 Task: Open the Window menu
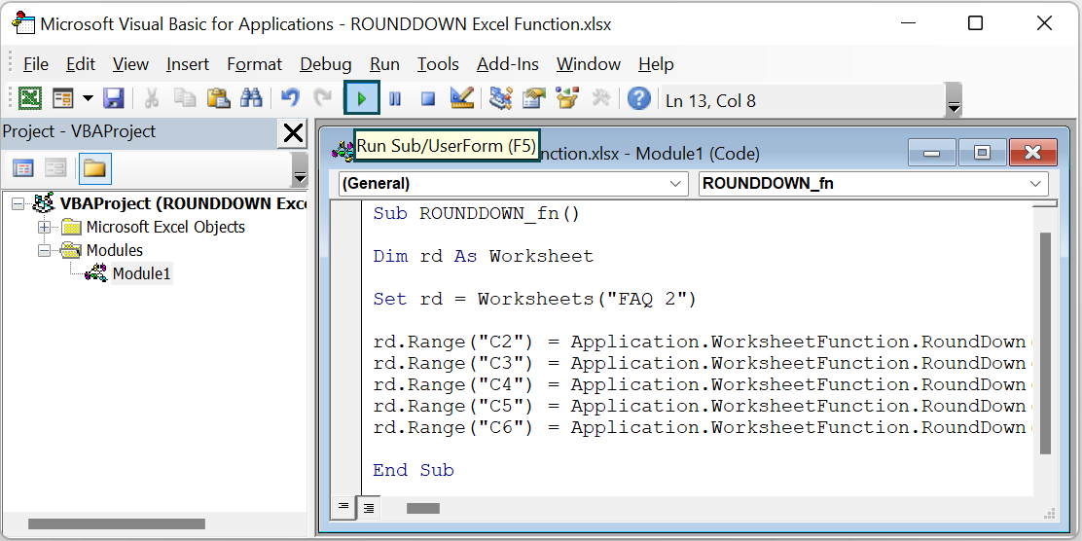[589, 64]
